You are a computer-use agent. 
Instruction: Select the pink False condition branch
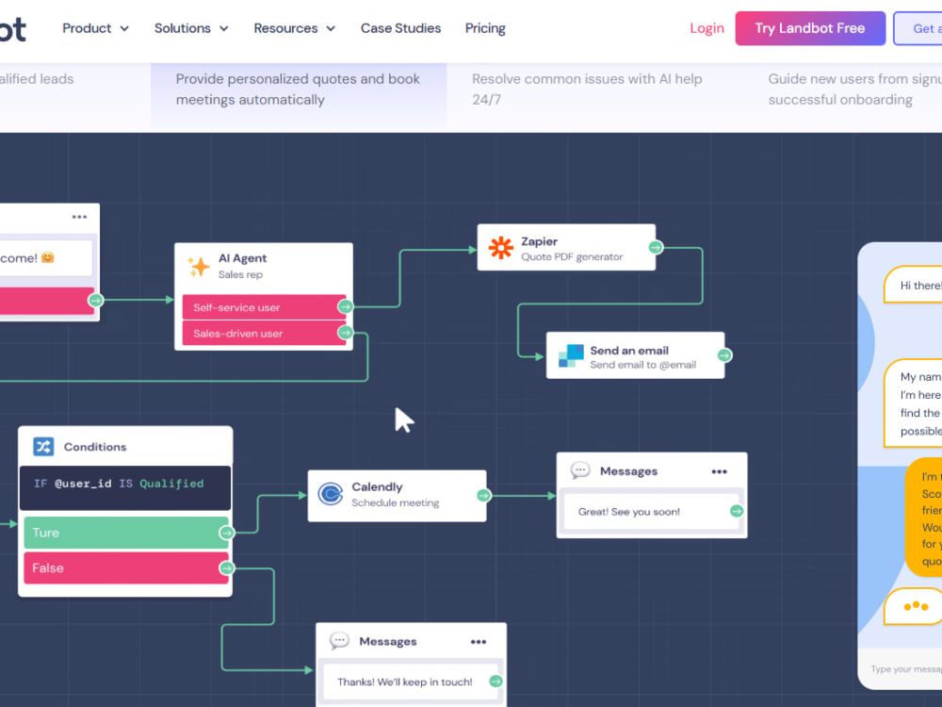126,568
